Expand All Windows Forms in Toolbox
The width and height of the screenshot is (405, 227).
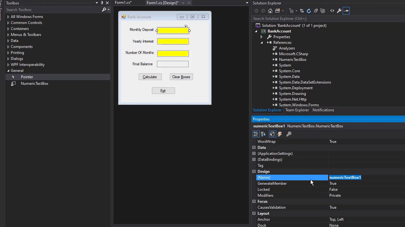[x=8, y=17]
